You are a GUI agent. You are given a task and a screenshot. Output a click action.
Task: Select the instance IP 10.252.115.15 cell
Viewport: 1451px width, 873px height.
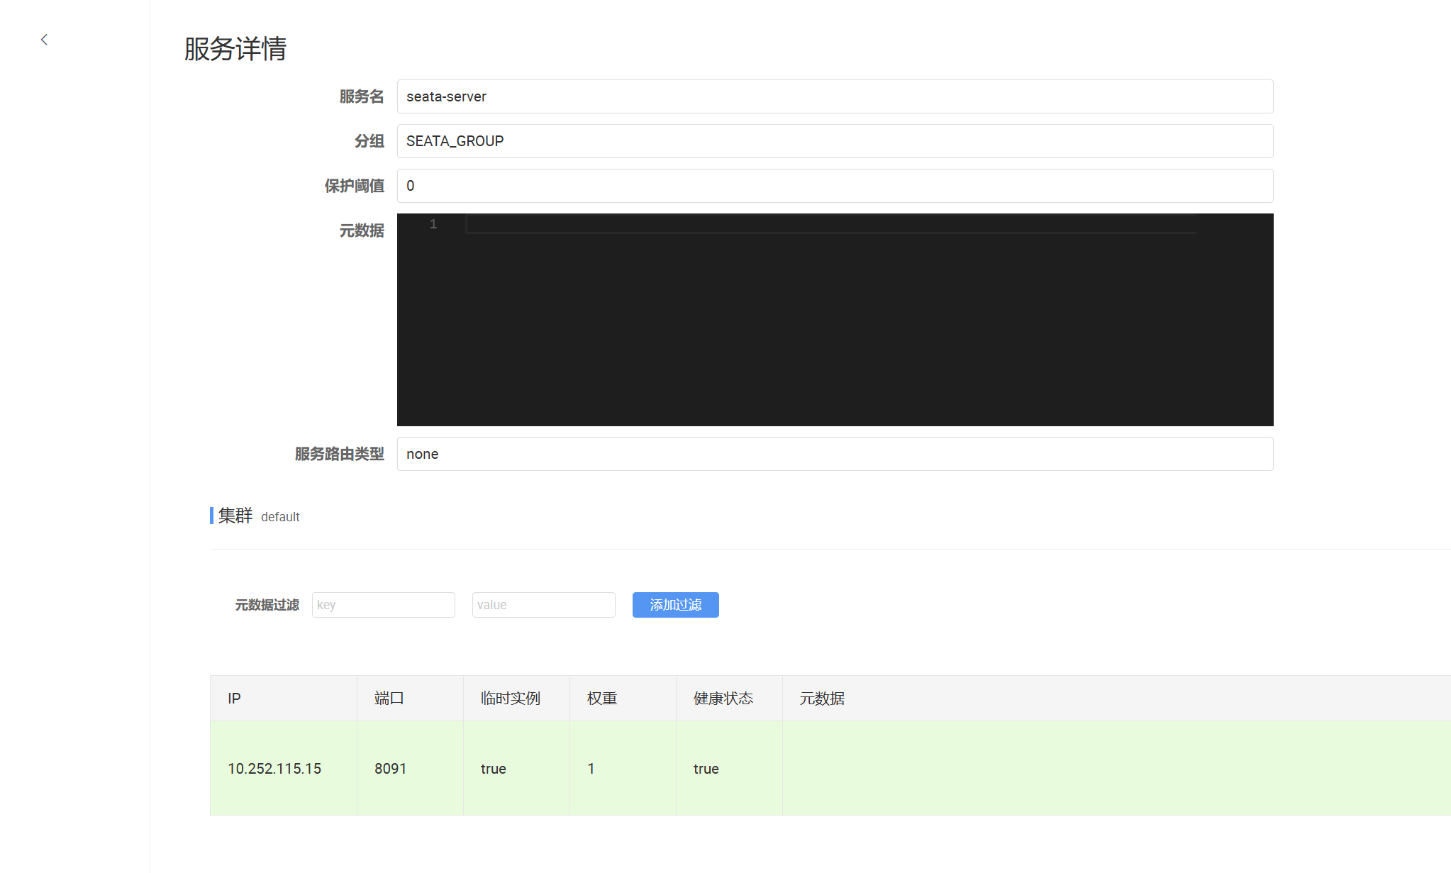click(274, 769)
